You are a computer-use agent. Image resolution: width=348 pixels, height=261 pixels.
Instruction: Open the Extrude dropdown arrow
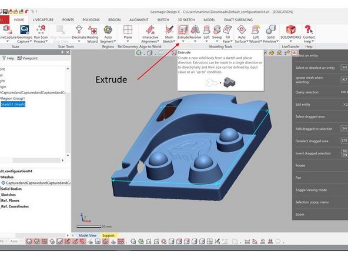pos(183,41)
